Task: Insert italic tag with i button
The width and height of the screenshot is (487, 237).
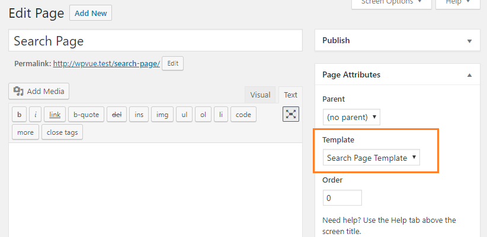Action: 36,115
